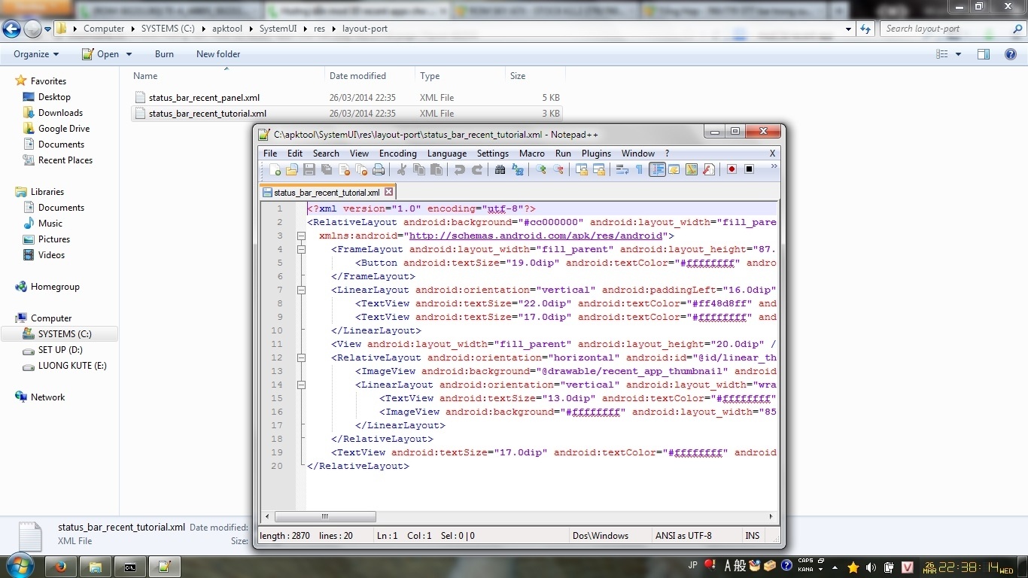Select status_bar_recent_panel.xml in the file list

pos(204,98)
